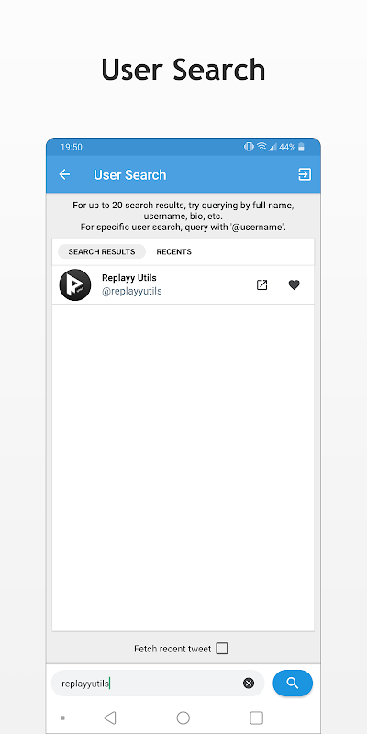367x734 pixels.
Task: Open Replayy Utils profile in external browser
Action: click(262, 284)
